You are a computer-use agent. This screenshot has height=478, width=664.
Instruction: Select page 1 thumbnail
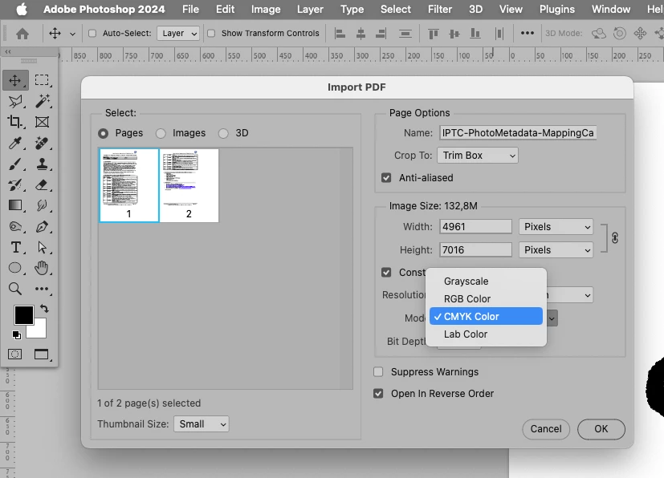pos(129,185)
